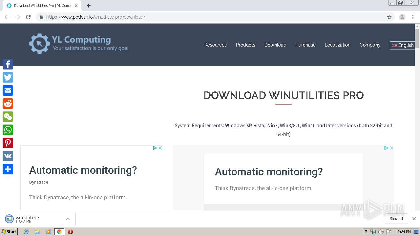Image resolution: width=420 pixels, height=236 pixels.
Task: Share page on Twitter
Action: 8,77
